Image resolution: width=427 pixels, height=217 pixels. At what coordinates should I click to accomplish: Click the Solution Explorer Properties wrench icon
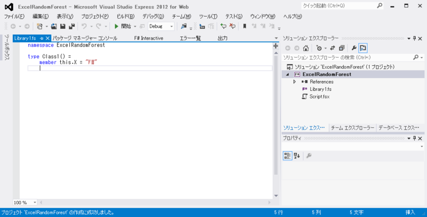(354, 48)
